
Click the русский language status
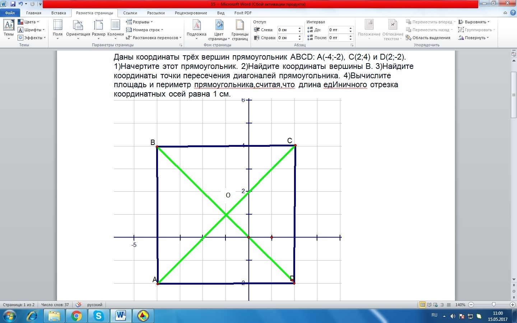95,305
